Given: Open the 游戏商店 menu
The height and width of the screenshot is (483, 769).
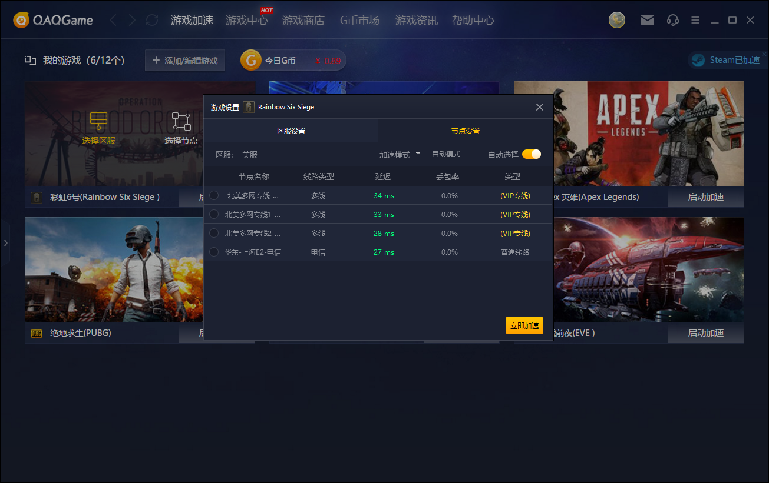Looking at the screenshot, I should [x=303, y=21].
